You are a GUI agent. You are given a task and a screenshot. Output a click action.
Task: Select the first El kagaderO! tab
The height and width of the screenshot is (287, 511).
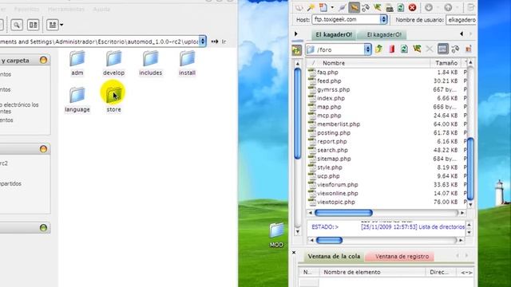tap(334, 34)
